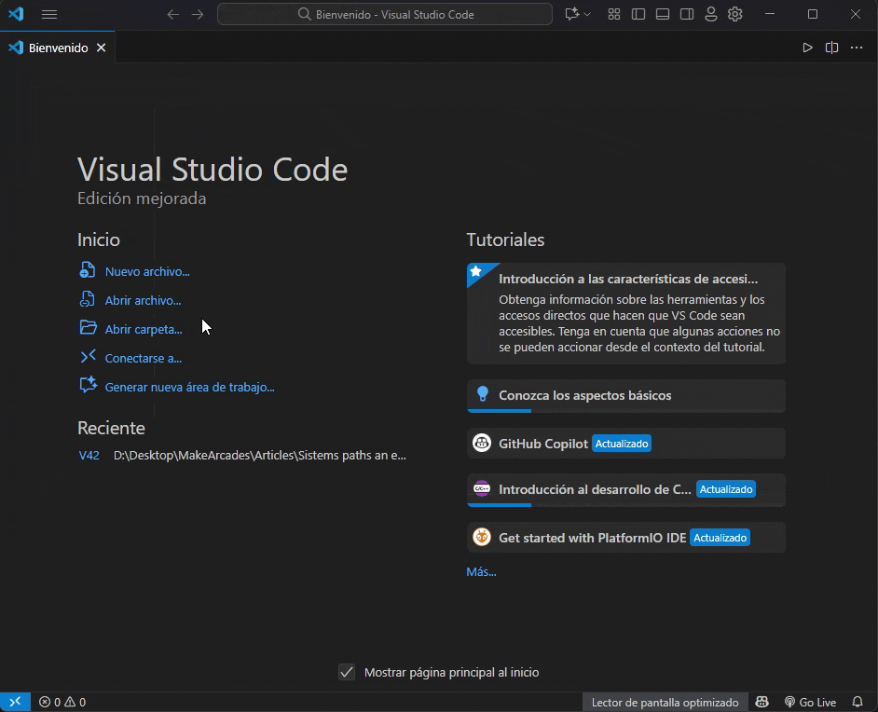Click the Abrir carpeta... link
The image size is (878, 712).
pyautogui.click(x=143, y=329)
